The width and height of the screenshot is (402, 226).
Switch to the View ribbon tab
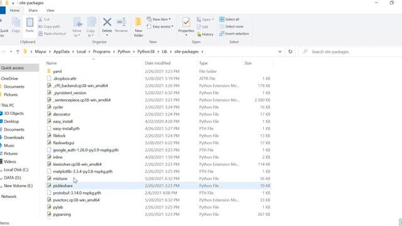click(x=50, y=10)
